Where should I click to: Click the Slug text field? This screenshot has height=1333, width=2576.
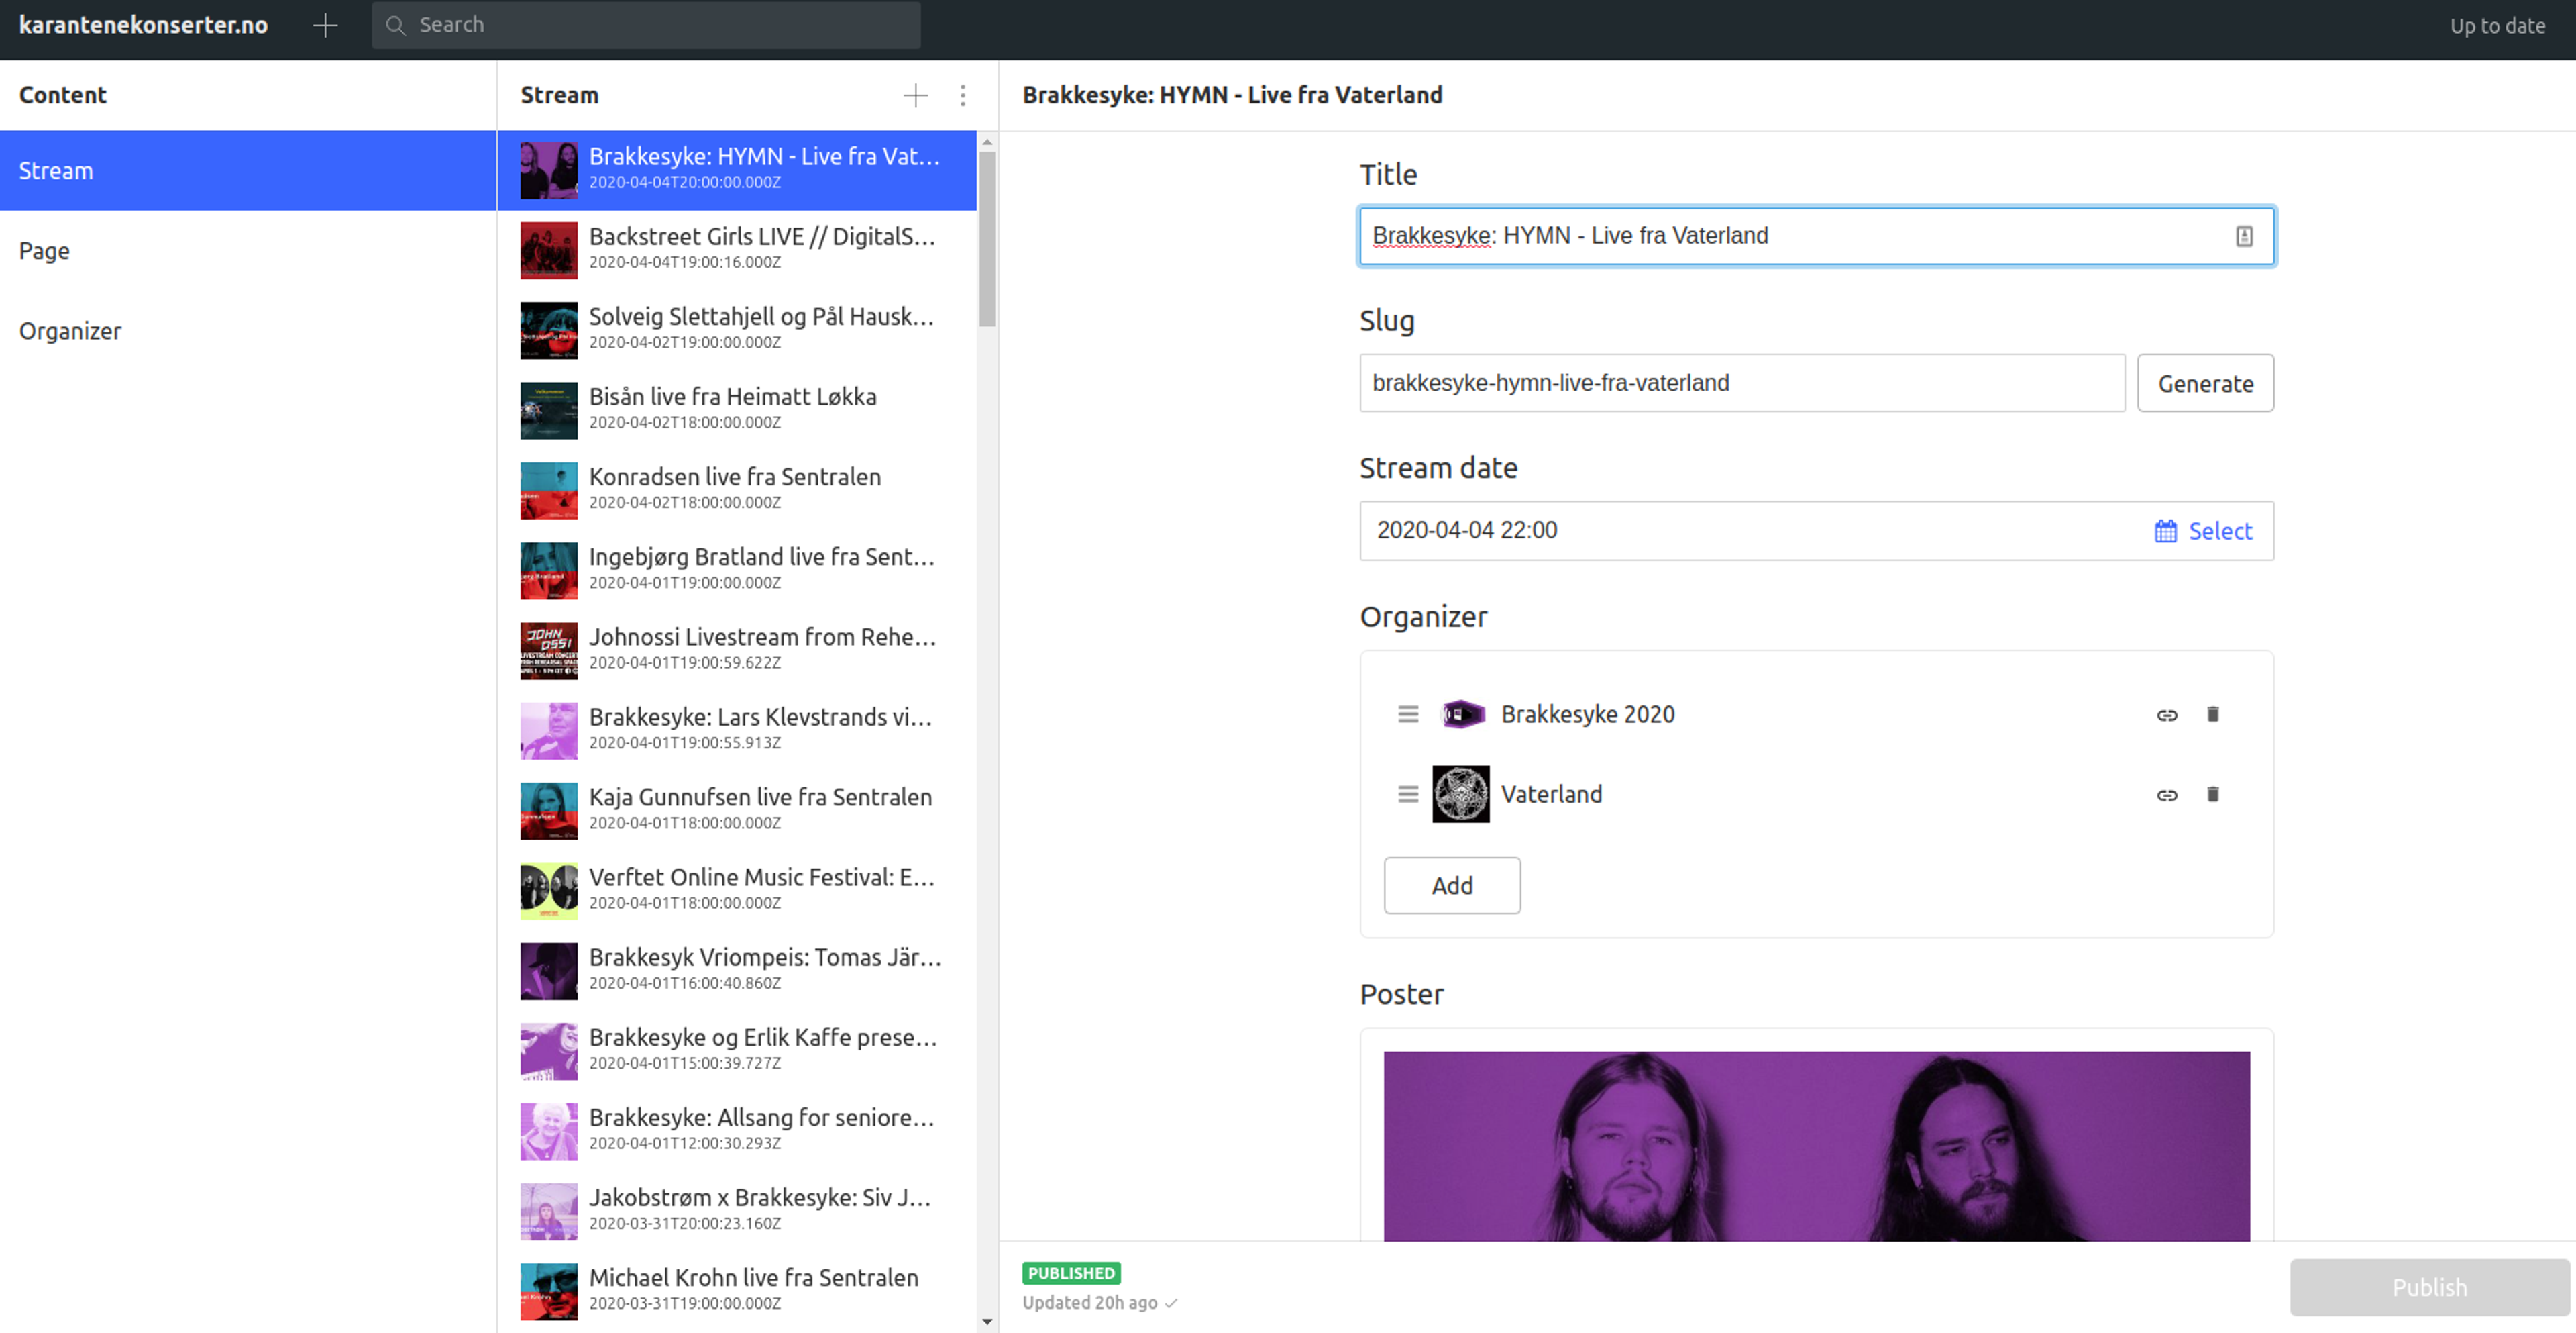(1741, 383)
